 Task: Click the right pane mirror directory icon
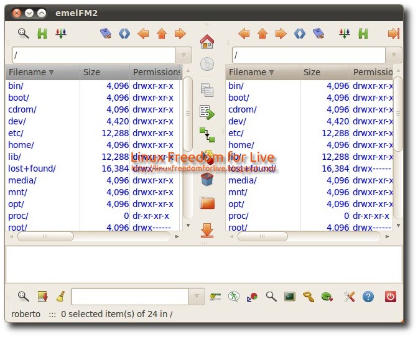tap(300, 34)
